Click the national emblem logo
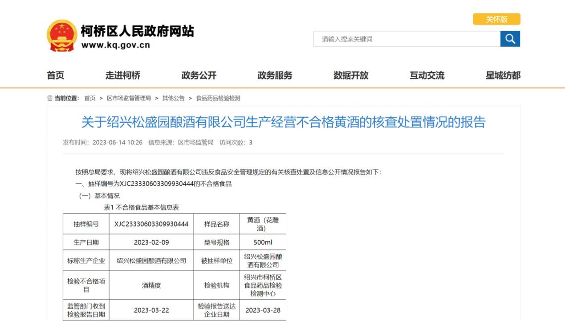565x321 pixels. tap(61, 36)
